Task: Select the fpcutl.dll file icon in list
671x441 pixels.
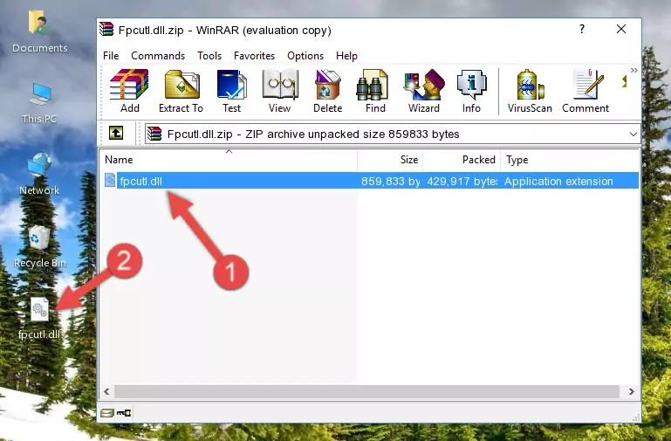Action: coord(110,180)
